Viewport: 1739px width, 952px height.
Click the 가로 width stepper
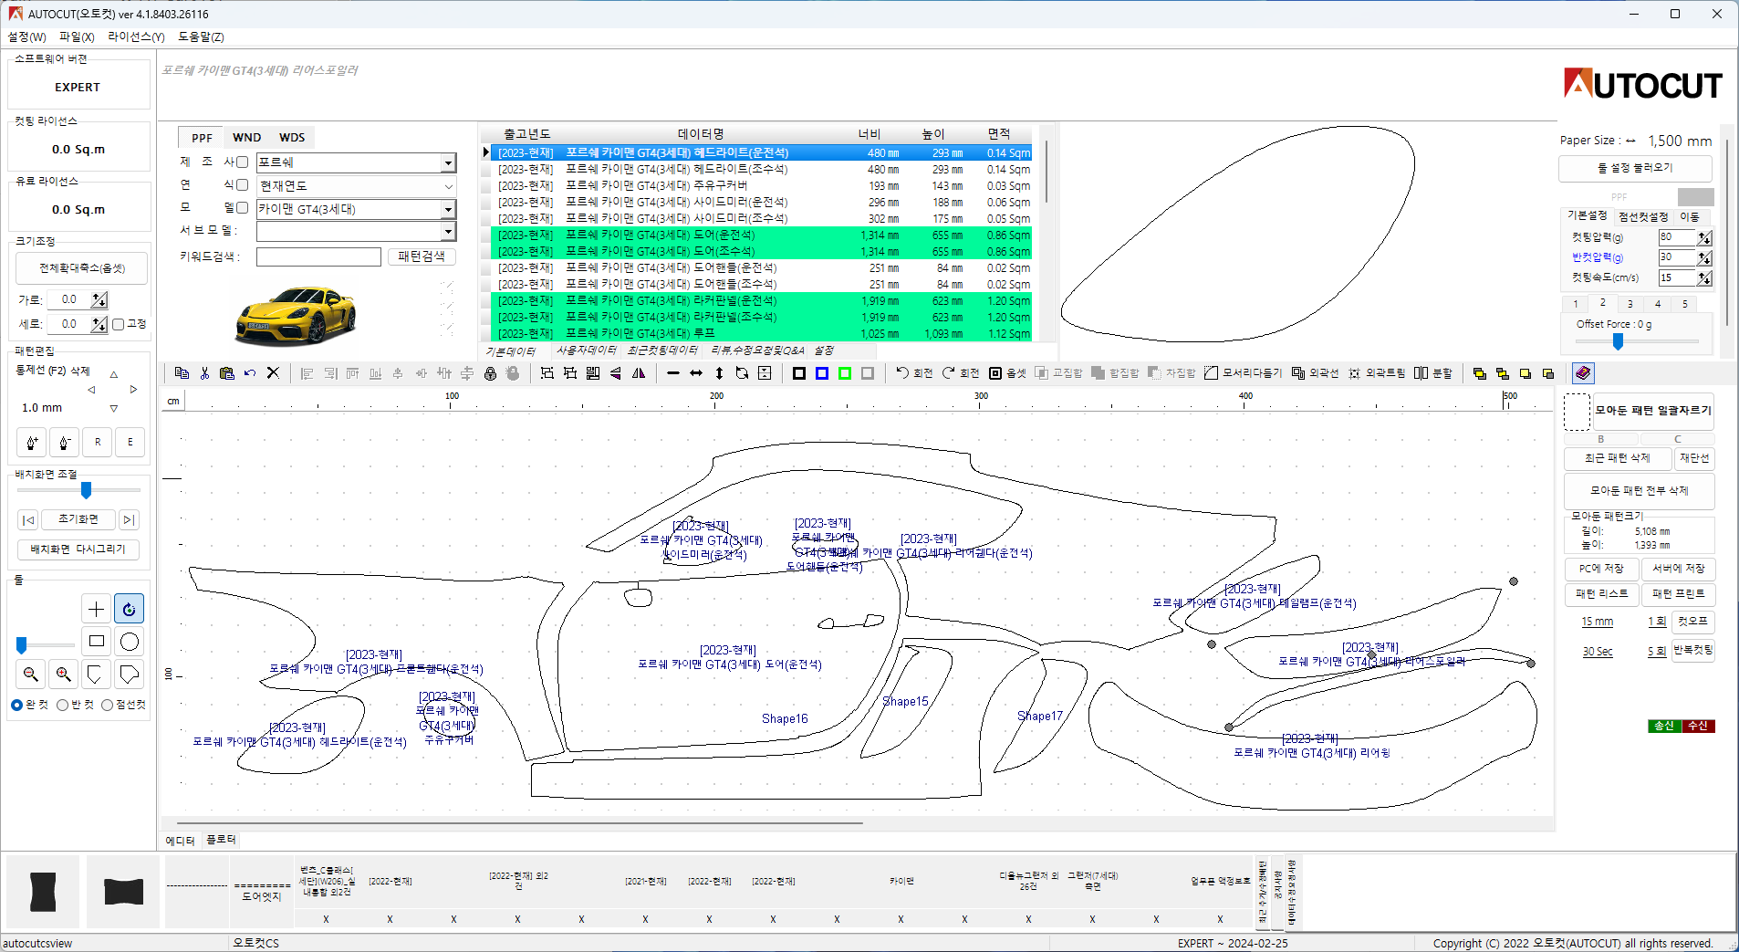(99, 299)
